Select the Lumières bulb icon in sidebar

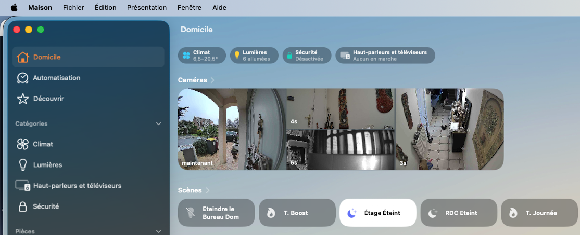tap(22, 164)
